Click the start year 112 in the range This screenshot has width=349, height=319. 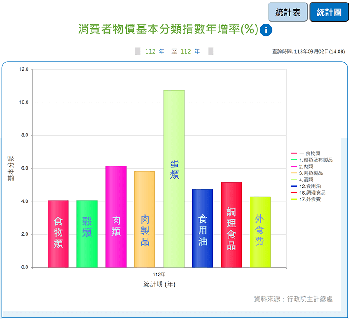(151, 51)
